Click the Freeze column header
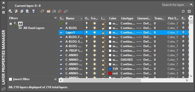This screenshot has height=92, width=195. point(95,18)
